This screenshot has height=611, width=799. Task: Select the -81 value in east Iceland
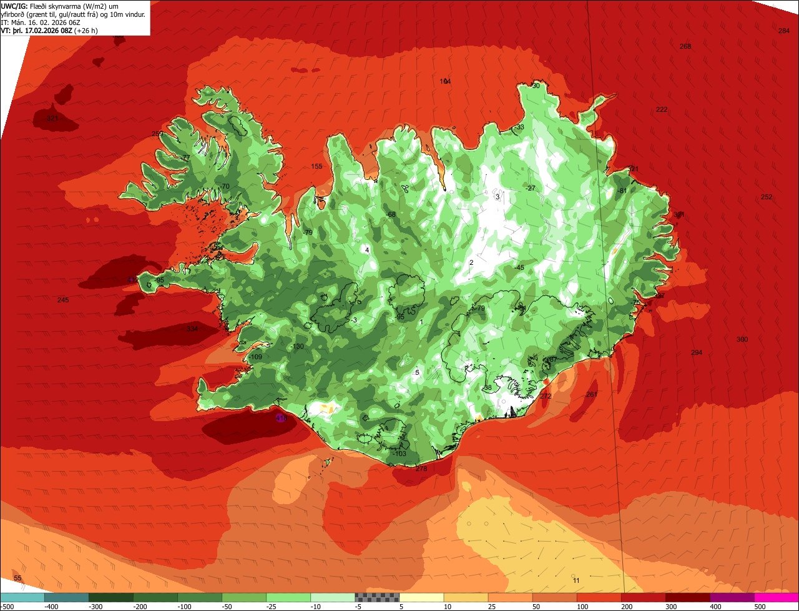pos(621,191)
